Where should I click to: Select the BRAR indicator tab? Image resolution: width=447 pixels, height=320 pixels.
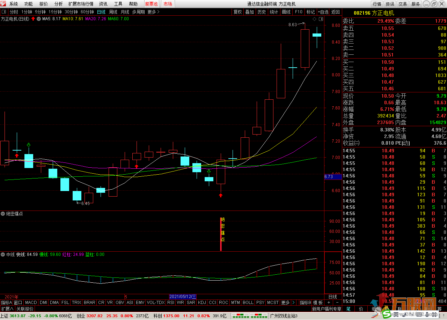point(90,303)
